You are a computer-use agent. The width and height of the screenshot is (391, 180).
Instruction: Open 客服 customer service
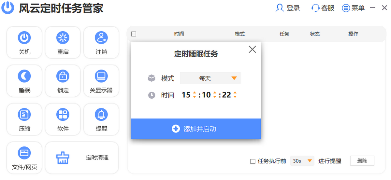pyautogui.click(x=323, y=8)
